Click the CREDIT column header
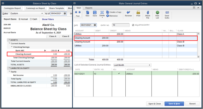203x109 pixels. (x=113, y=31)
